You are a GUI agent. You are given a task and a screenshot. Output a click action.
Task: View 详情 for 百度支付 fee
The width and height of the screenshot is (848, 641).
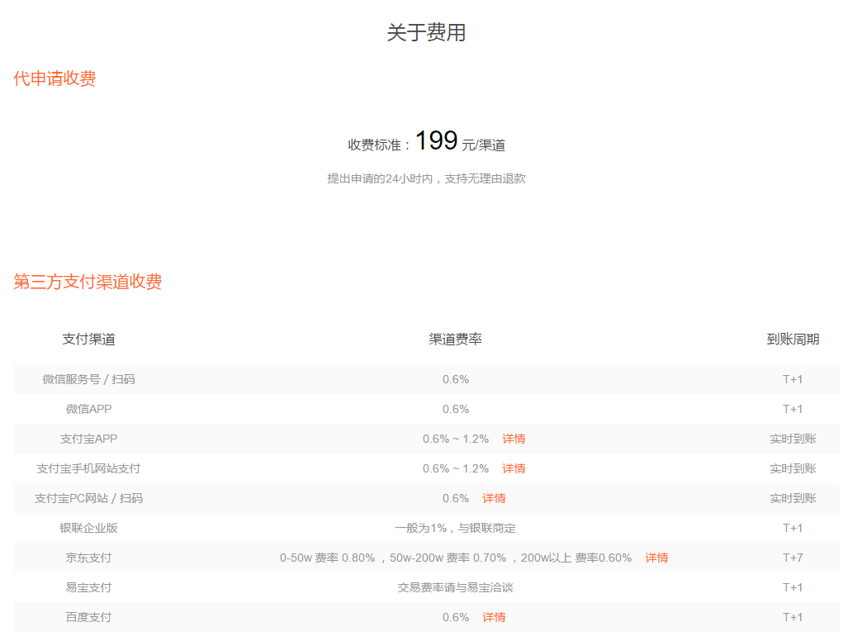tap(494, 617)
